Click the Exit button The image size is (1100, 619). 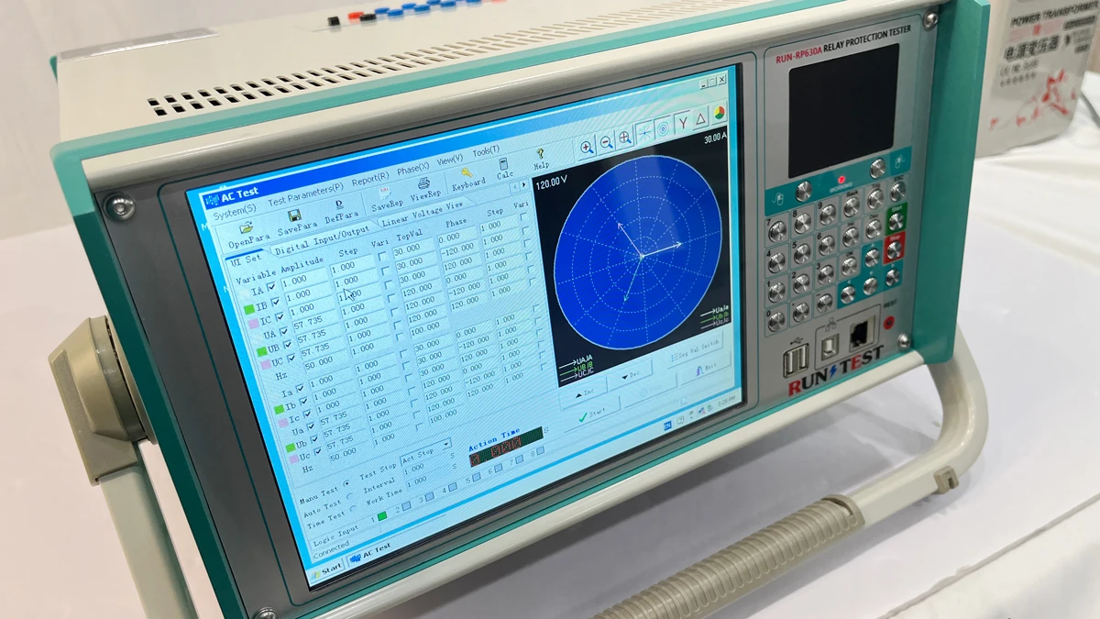(x=706, y=366)
